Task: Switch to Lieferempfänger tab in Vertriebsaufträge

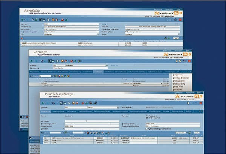Action: 58,111
